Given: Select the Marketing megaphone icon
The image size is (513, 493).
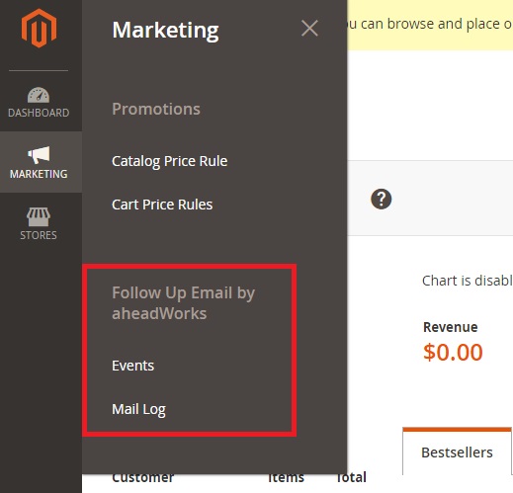Looking at the screenshot, I should (x=39, y=155).
